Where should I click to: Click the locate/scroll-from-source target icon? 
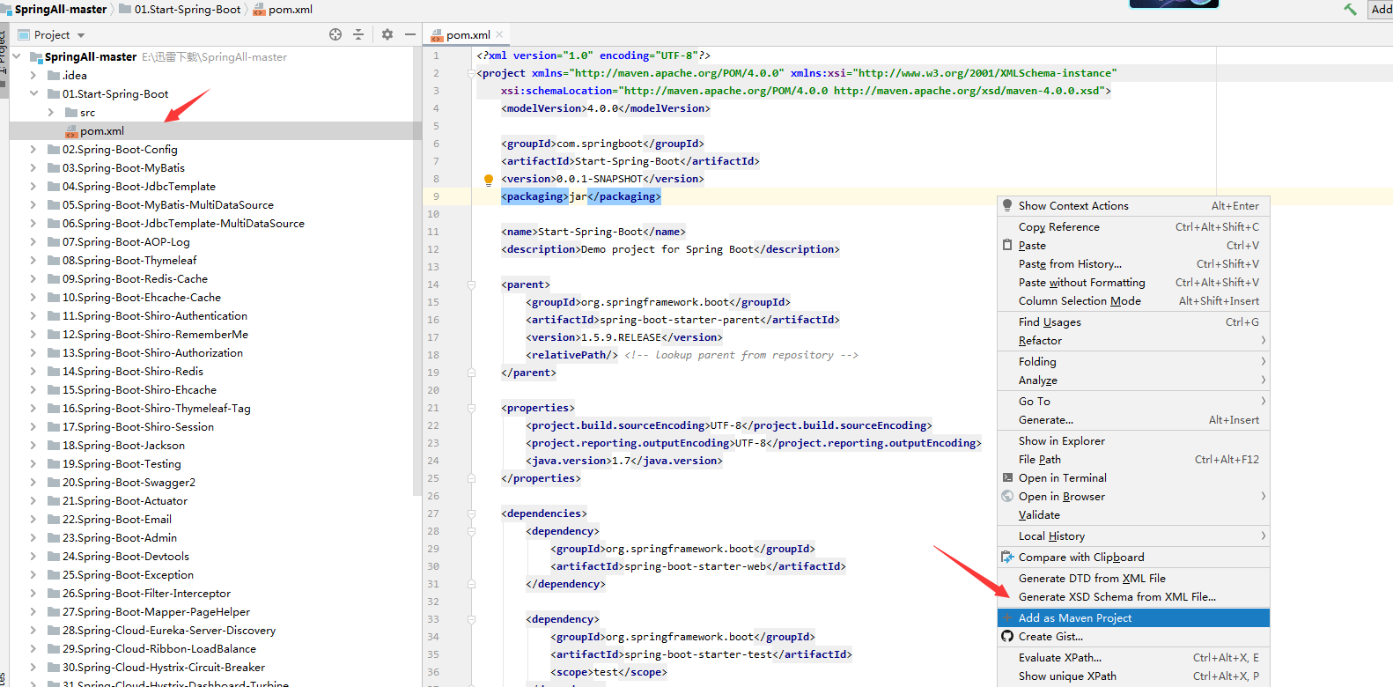pos(335,34)
